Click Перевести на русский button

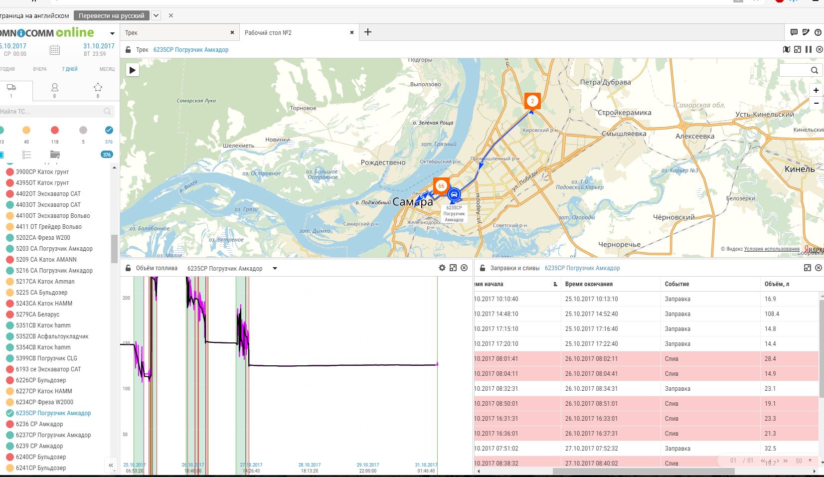tap(111, 15)
